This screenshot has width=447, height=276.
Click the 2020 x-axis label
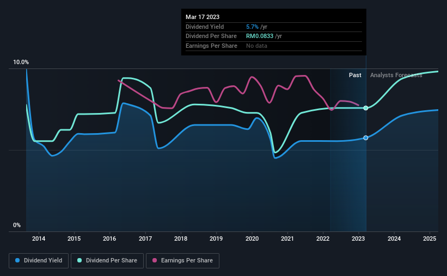point(252,239)
